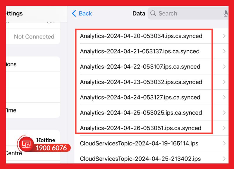Tap the magnifying glass icon in search field
Viewport: 234px width, 169px height.
(153, 13)
